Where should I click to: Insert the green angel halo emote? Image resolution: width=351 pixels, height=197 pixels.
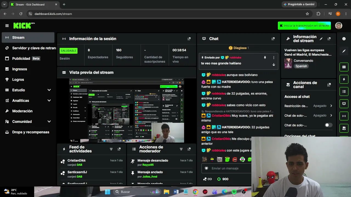227,159
